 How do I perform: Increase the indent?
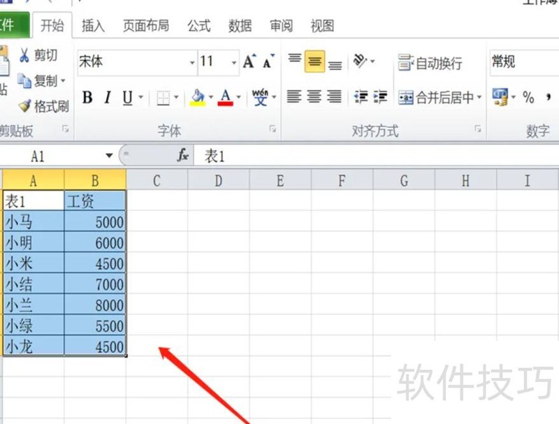[380, 96]
